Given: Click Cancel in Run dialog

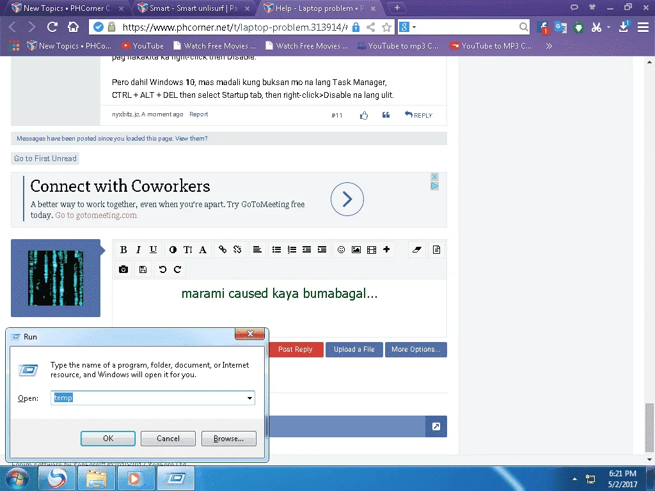Looking at the screenshot, I should [168, 439].
